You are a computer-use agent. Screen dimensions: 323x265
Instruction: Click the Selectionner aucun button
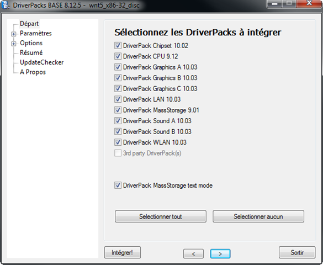tap(258, 216)
